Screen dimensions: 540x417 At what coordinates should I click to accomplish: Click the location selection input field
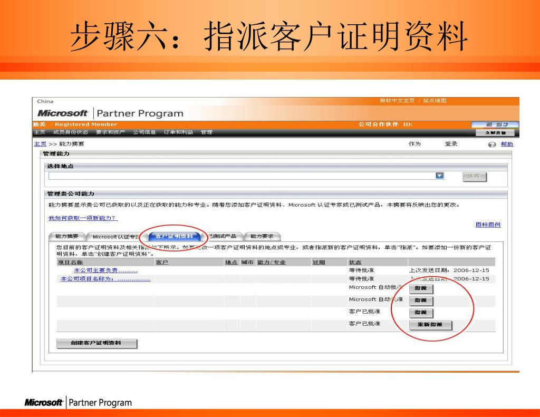pyautogui.click(x=246, y=176)
